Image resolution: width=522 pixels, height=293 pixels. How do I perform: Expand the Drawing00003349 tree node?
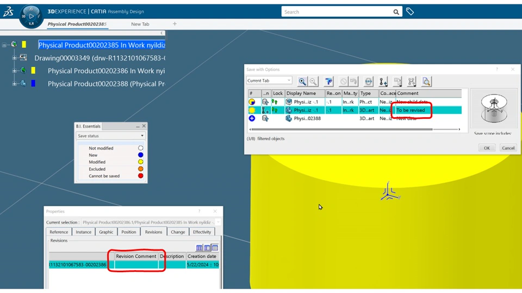click(x=14, y=58)
